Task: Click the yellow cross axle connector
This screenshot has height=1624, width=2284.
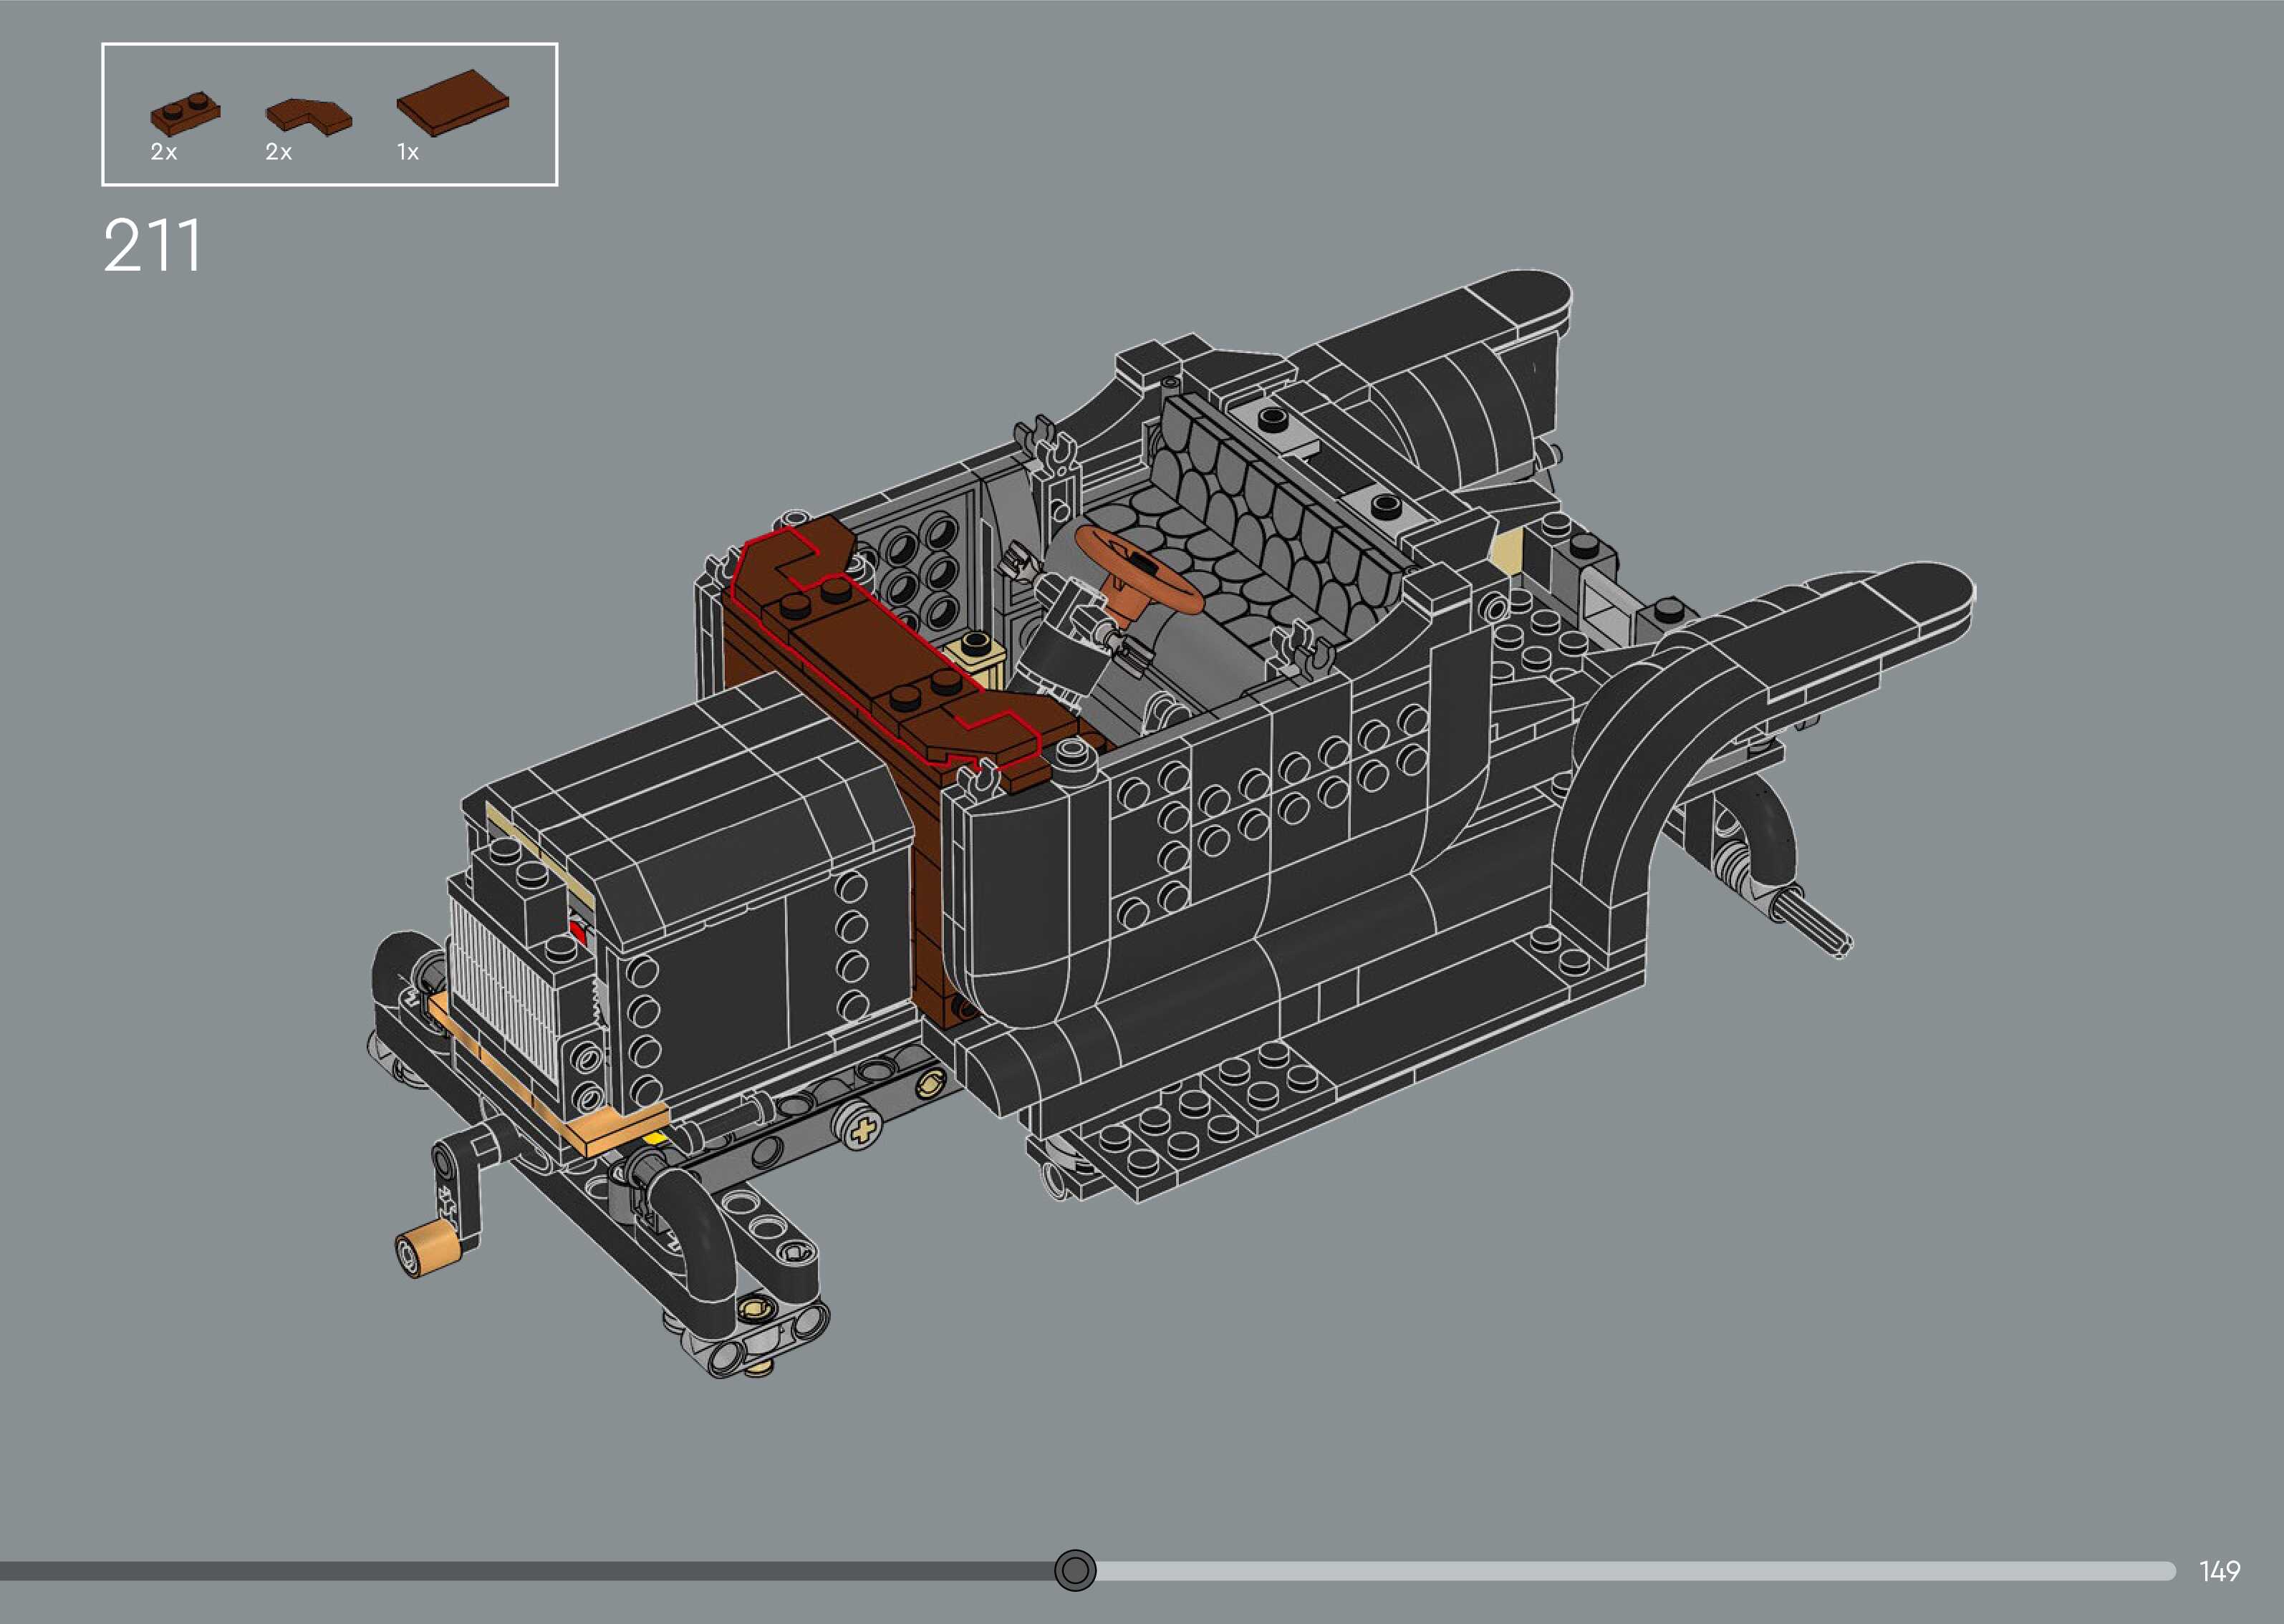Action: [x=863, y=1133]
